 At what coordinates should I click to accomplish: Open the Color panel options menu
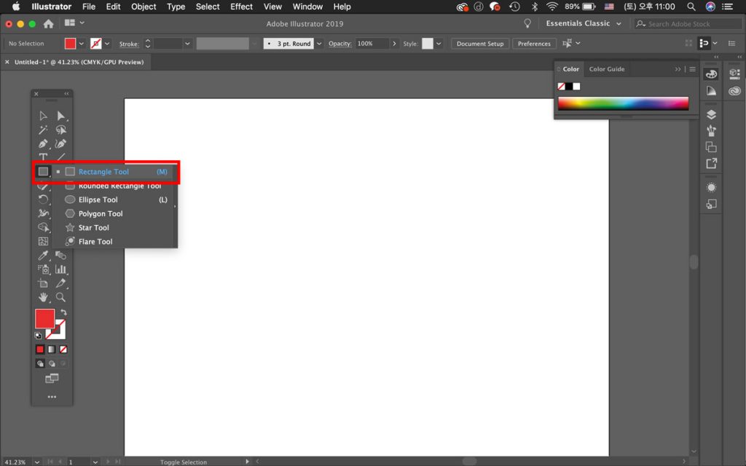point(693,69)
